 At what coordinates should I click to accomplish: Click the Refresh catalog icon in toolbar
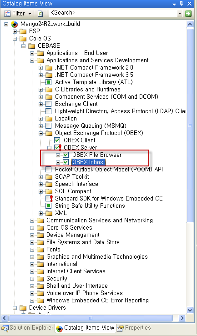pyautogui.click(x=40, y=14)
